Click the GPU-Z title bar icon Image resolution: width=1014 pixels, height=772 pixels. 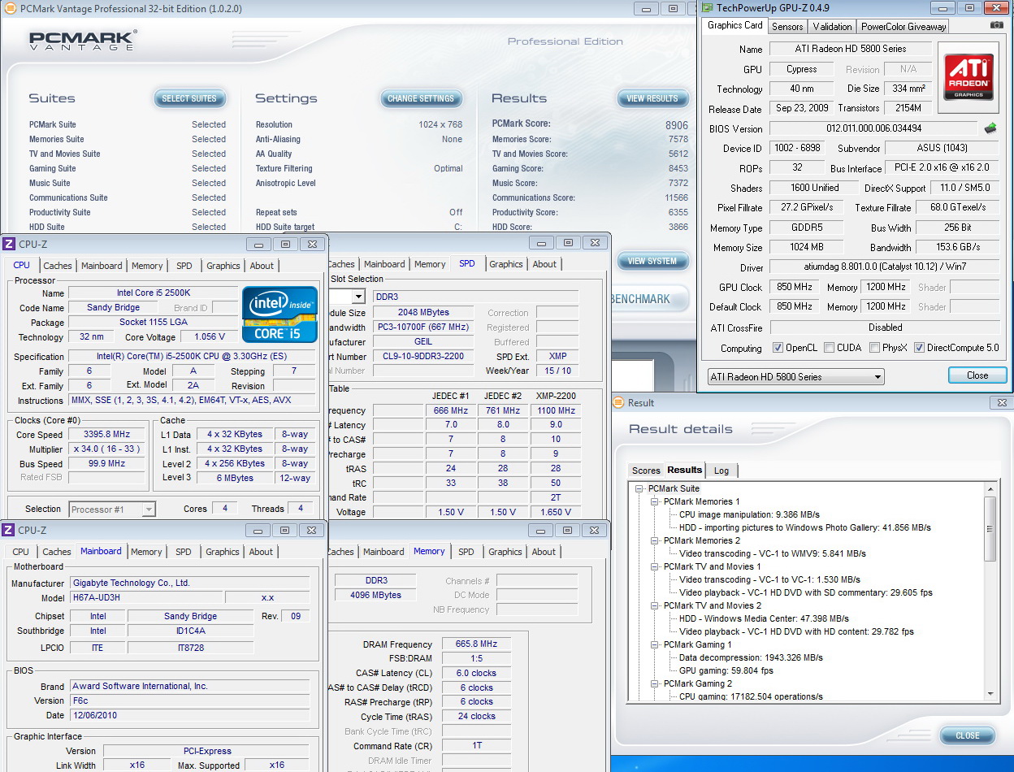(706, 9)
